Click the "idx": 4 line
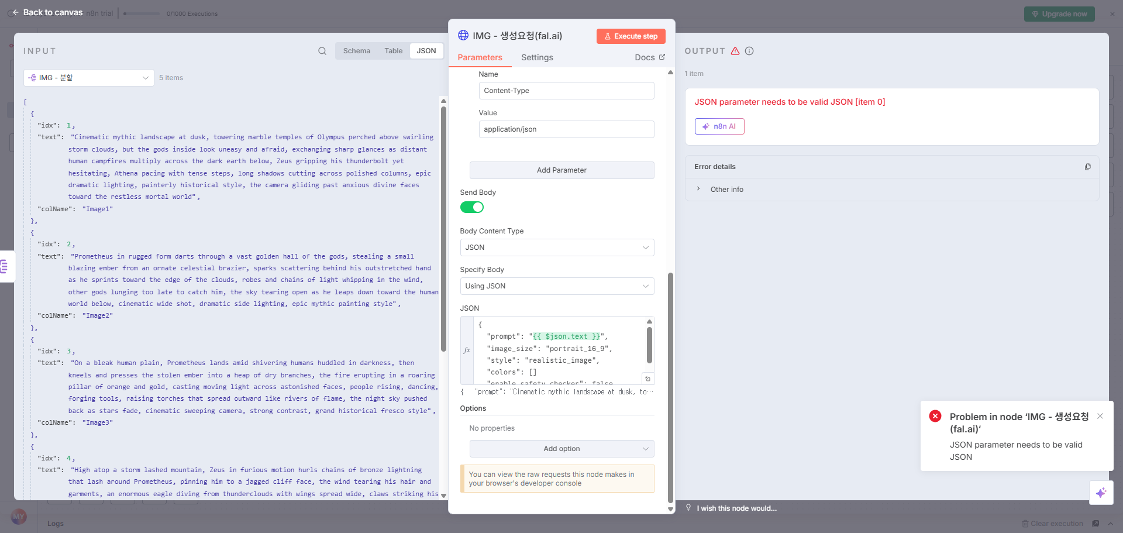Screen dimensions: 1123x533 tap(56, 458)
